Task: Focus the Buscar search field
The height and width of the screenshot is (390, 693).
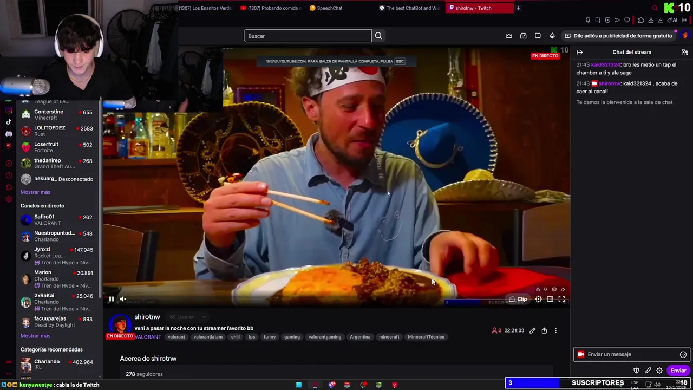Action: click(308, 36)
